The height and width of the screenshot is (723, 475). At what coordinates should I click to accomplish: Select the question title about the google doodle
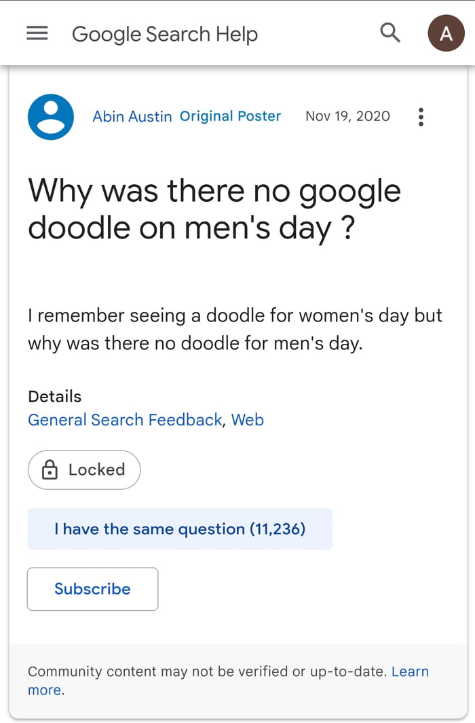pyautogui.click(x=214, y=209)
